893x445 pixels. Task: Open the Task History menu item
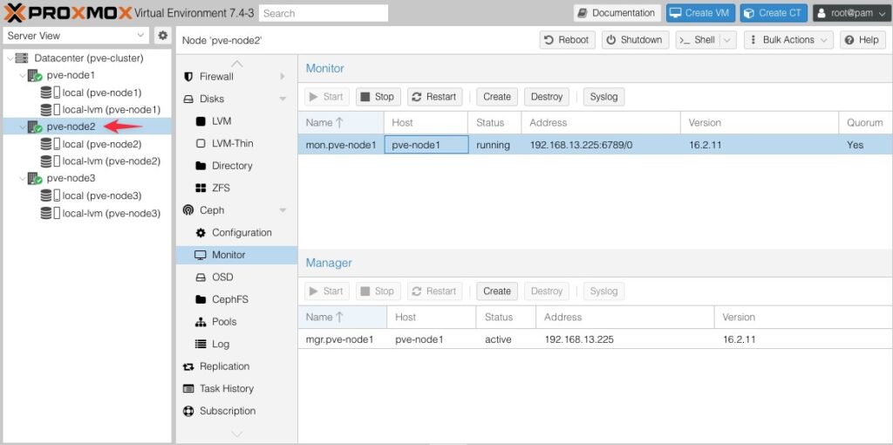(237, 388)
